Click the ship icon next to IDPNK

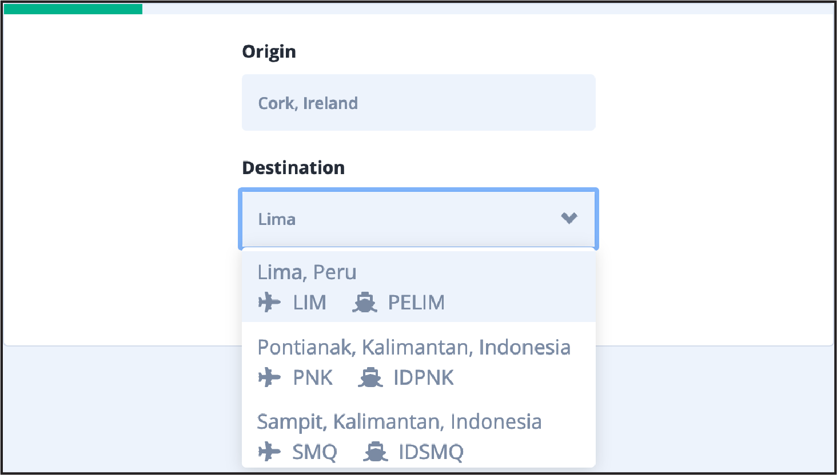pyautogui.click(x=370, y=377)
